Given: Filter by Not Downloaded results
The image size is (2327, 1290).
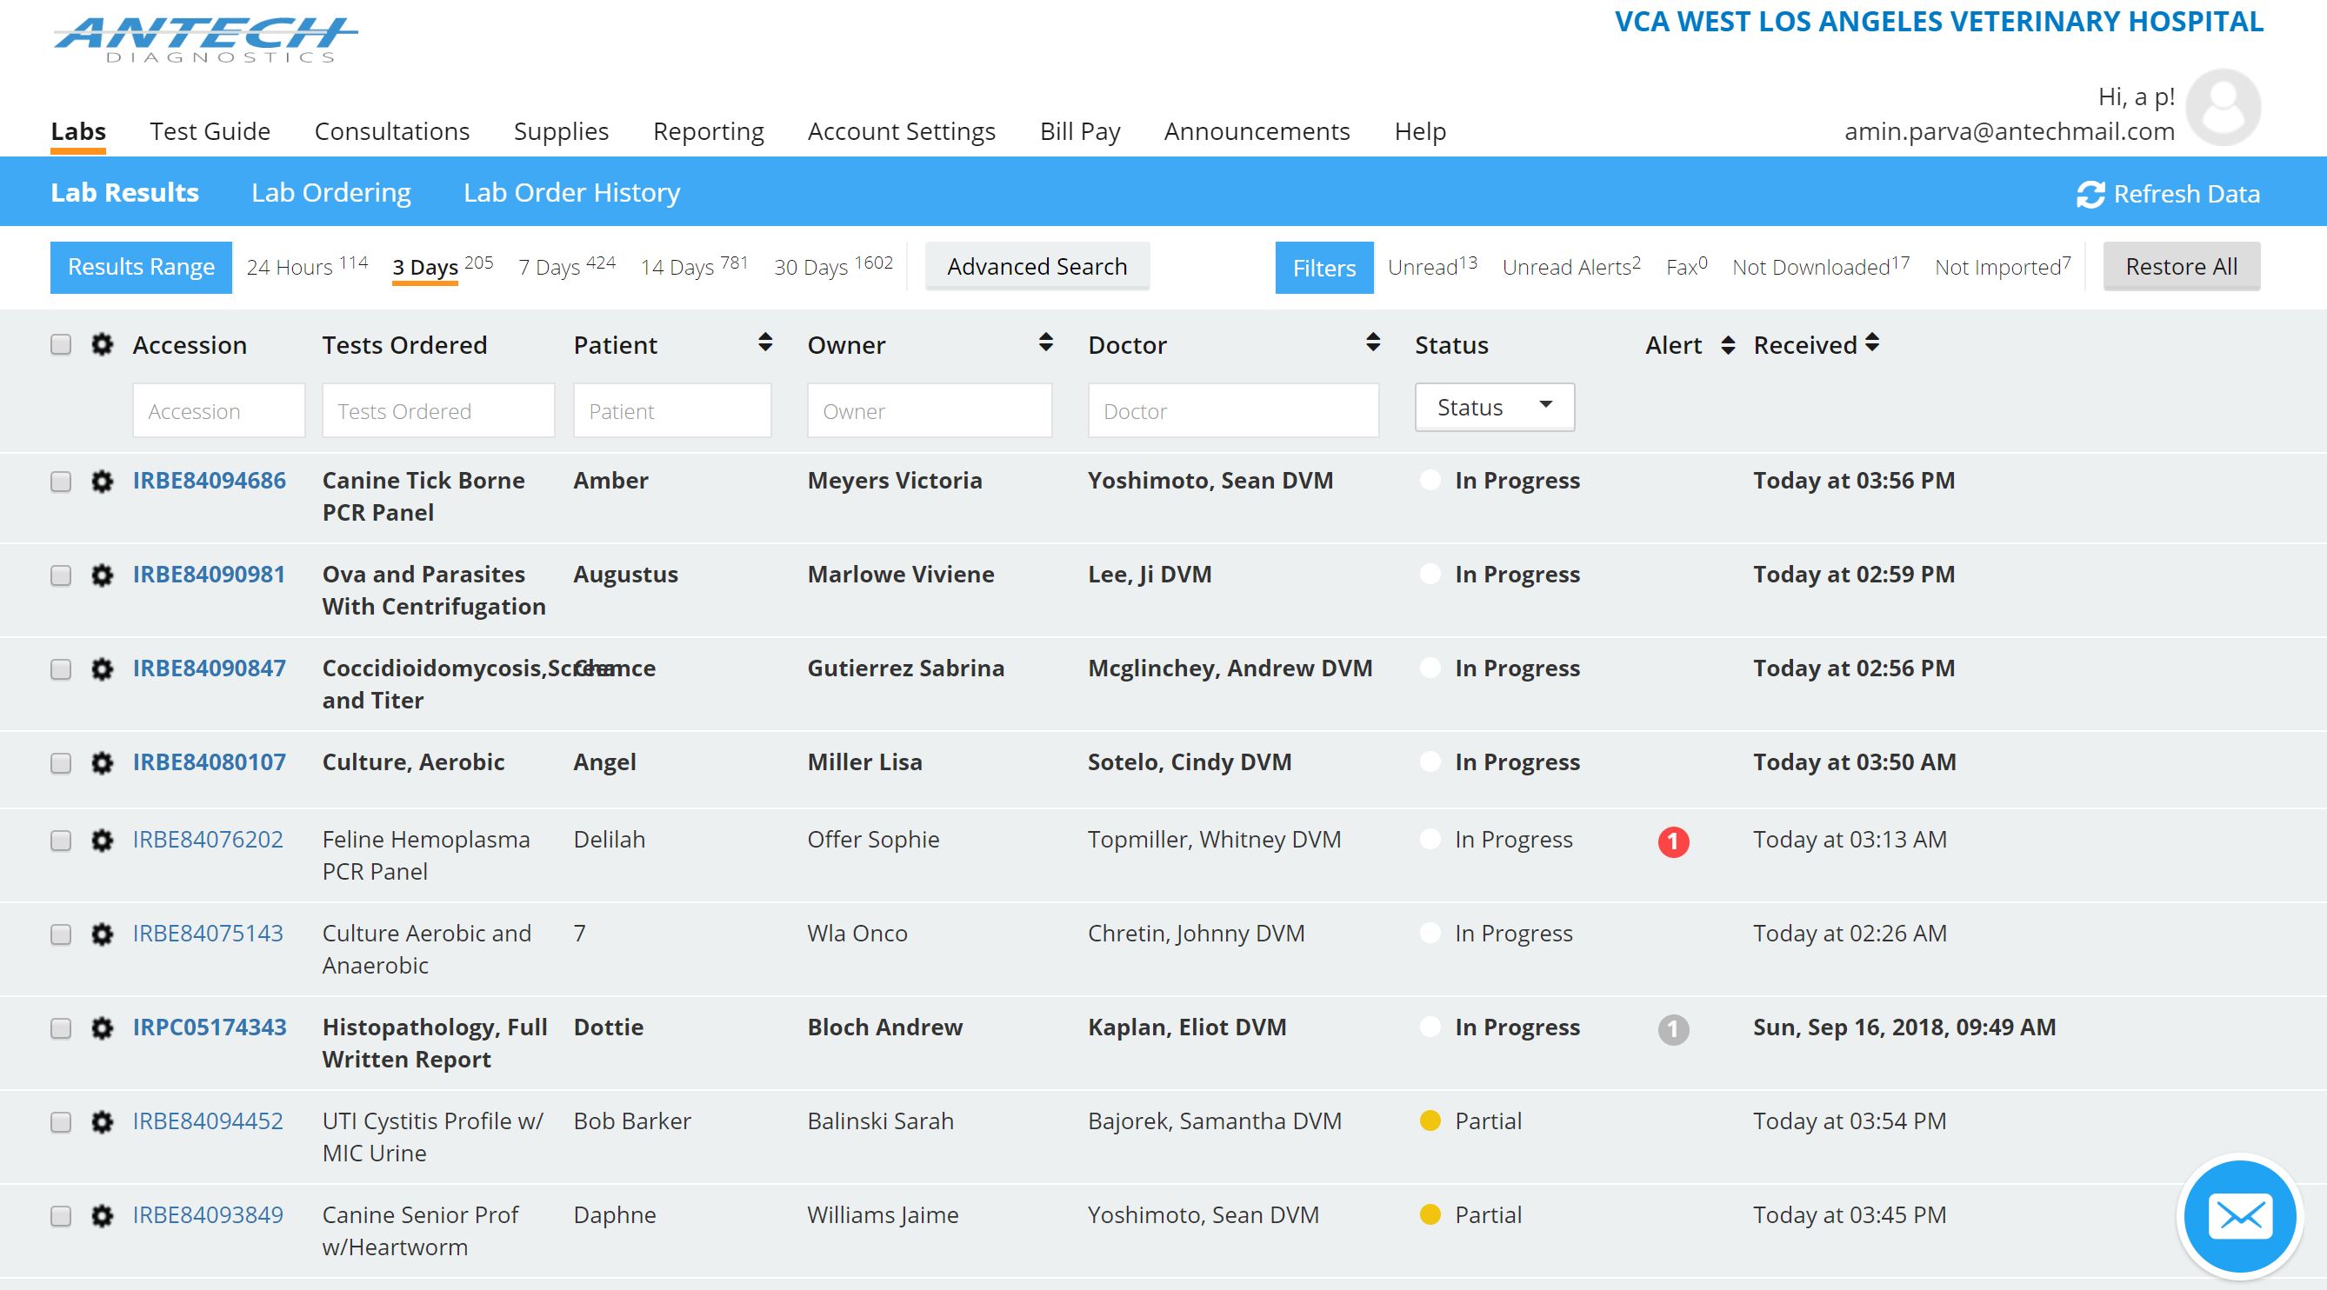Looking at the screenshot, I should pos(1820,266).
